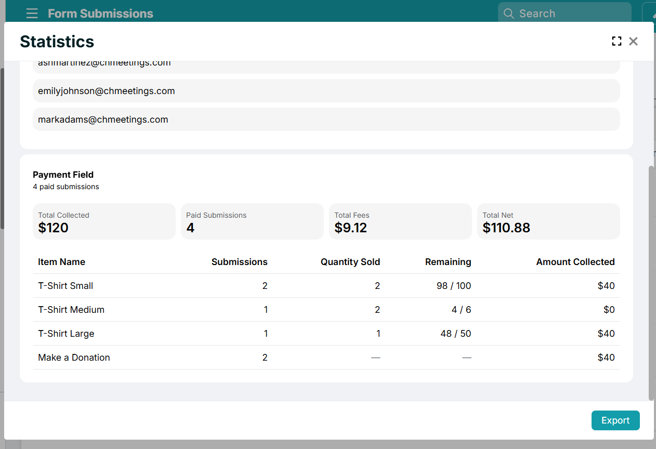This screenshot has width=656, height=449.
Task: Expand Statistics dialog to fullscreen
Action: (616, 41)
